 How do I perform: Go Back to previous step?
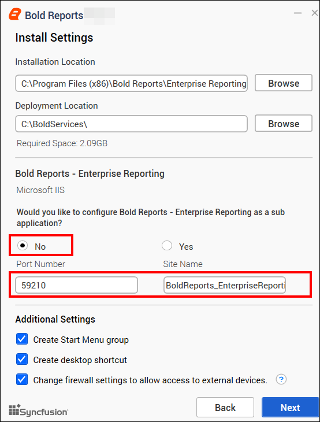[x=225, y=407]
